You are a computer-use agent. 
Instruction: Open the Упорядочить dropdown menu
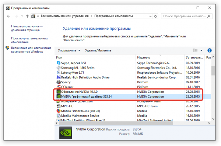[69, 50]
